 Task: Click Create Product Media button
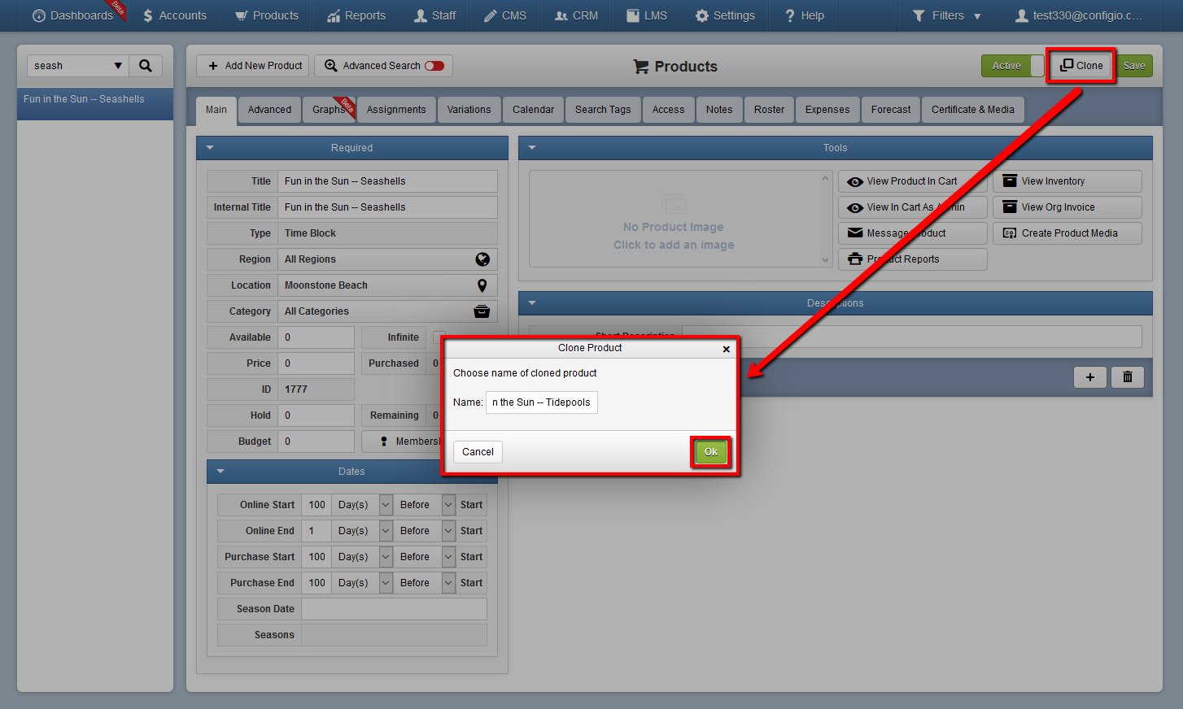[x=1067, y=233]
